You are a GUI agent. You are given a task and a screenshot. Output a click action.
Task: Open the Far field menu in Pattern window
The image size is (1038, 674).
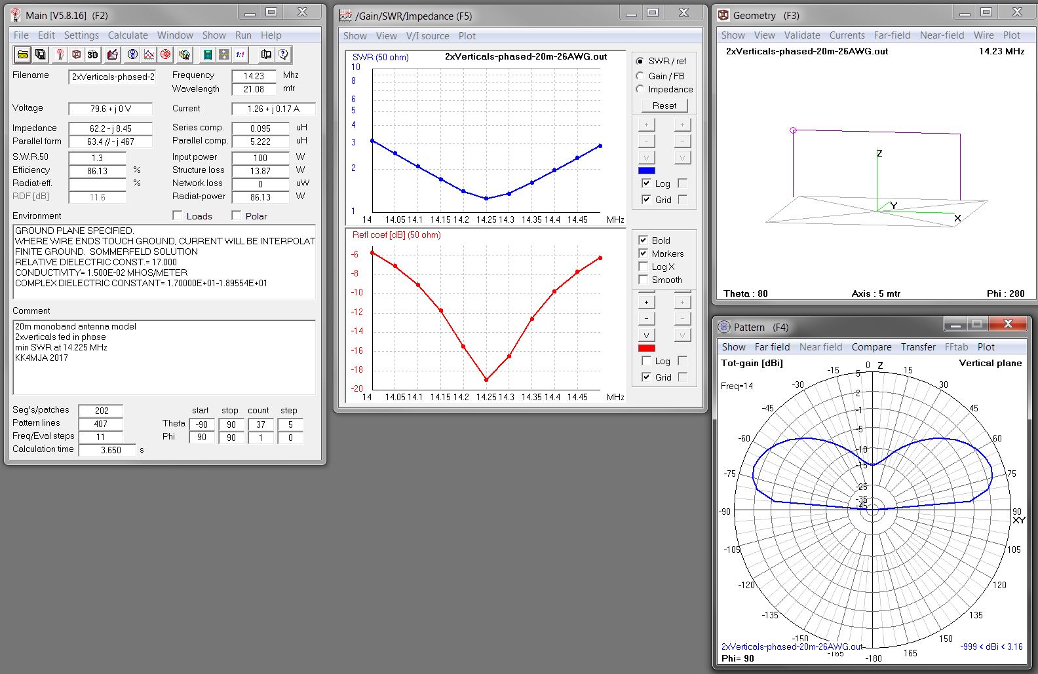[772, 347]
